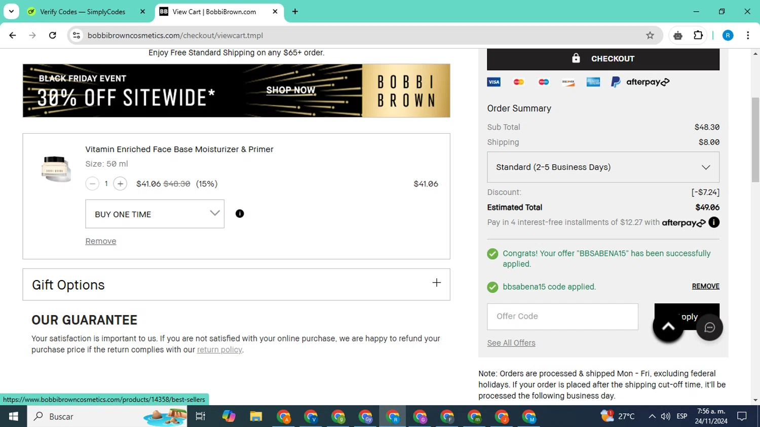View site information icon in address bar
760x427 pixels.
coord(77,35)
